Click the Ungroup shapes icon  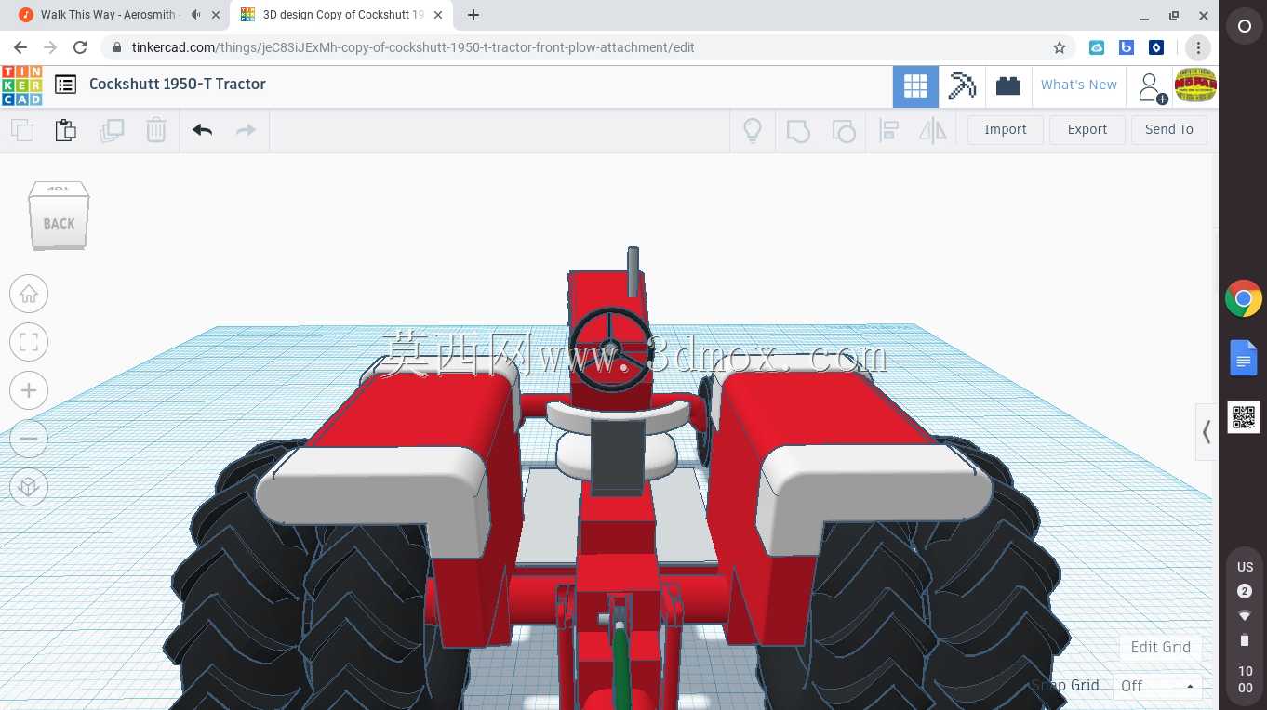pos(843,130)
